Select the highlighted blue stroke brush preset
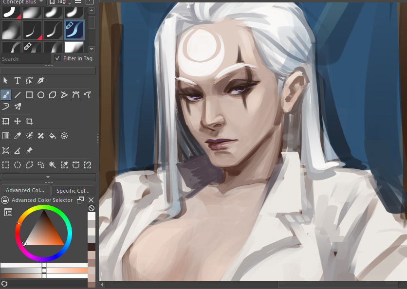This screenshot has height=289, width=407. (74, 30)
